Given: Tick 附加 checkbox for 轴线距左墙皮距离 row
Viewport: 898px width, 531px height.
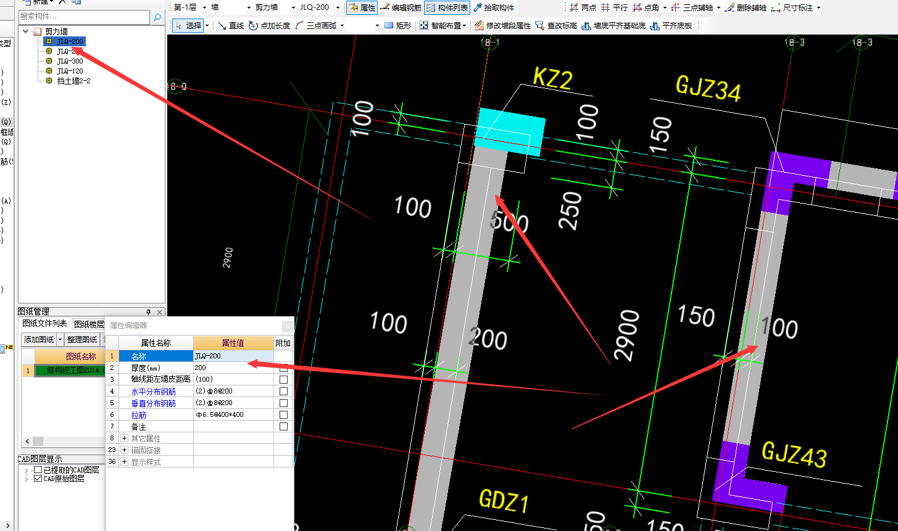Looking at the screenshot, I should coord(283,380).
